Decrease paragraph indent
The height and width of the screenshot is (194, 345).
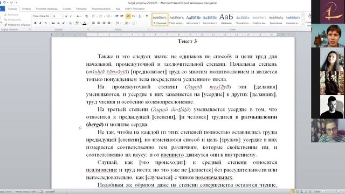coord(116,16)
